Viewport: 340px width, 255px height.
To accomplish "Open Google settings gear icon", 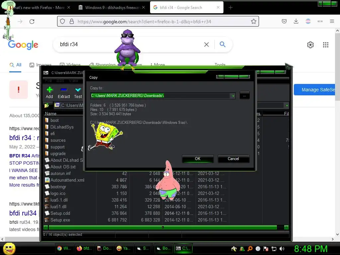I will 310,45.
